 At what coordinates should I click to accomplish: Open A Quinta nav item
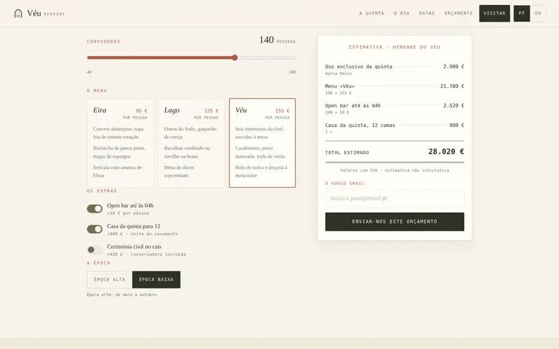click(x=372, y=13)
